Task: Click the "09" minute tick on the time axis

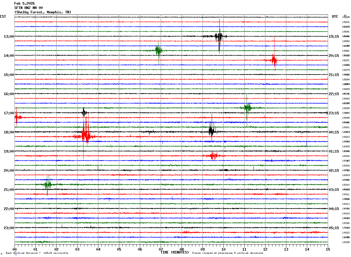Action: pos(202,249)
